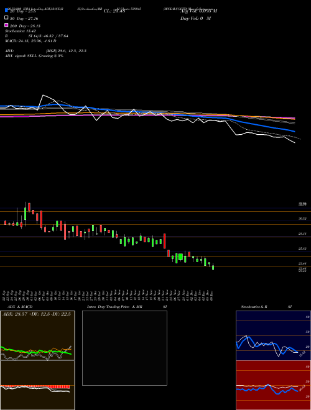The width and height of the screenshot is (311, 410).
Task: Select the '200 Day - 28.15' legend text
Action: pos(25,26)
